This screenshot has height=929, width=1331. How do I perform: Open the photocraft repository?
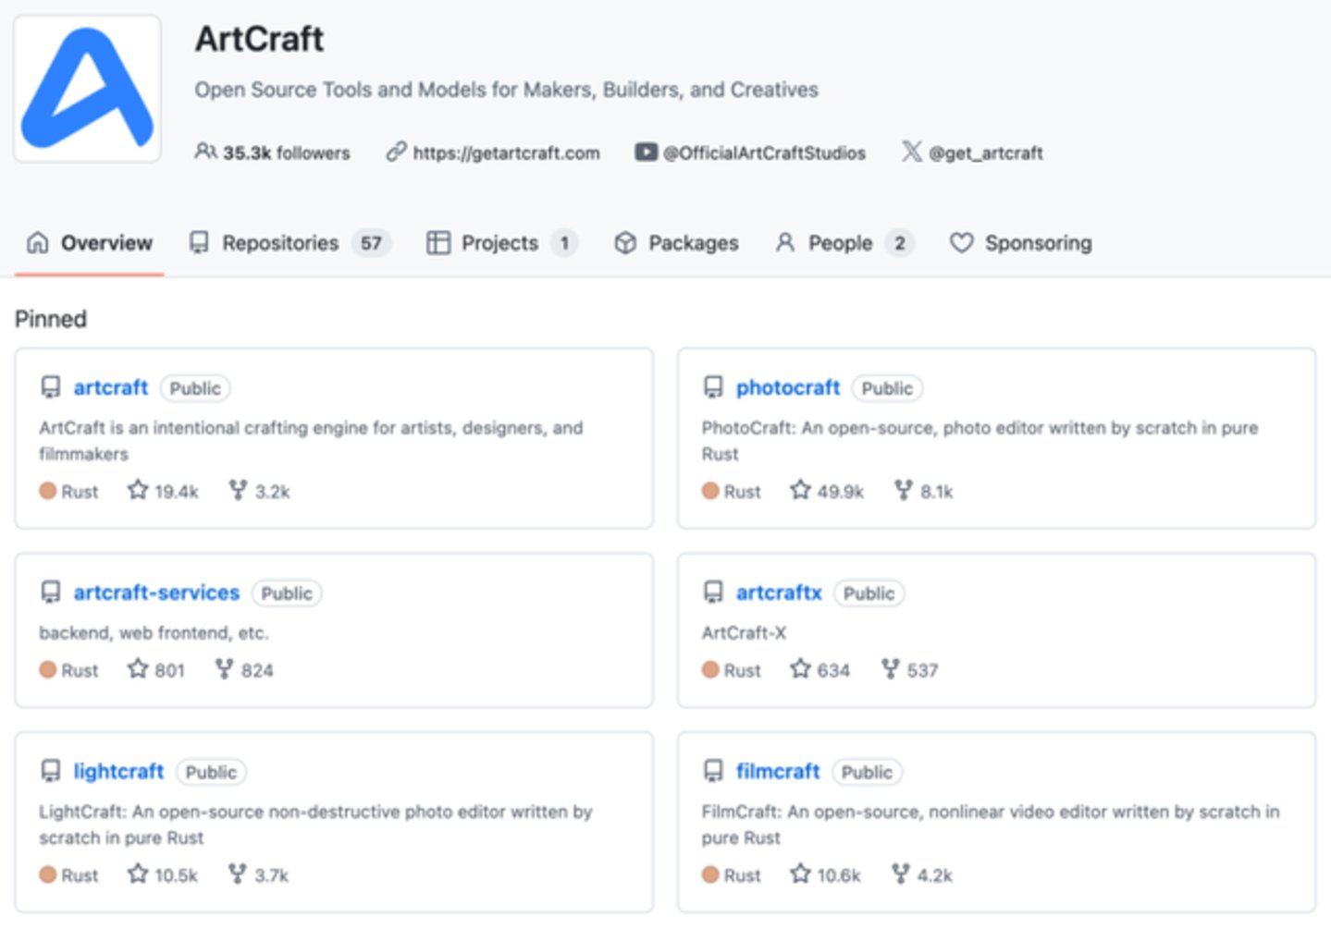(788, 387)
